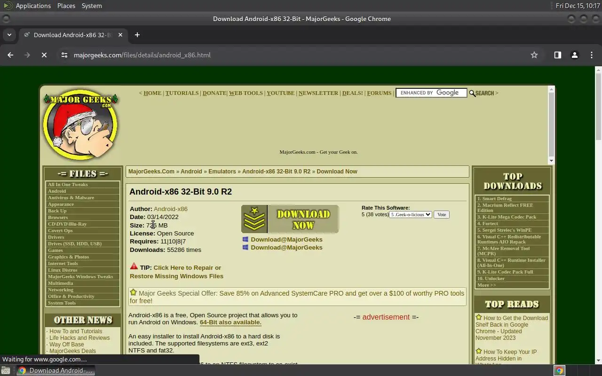Open How To and Tutorials news

pos(76,331)
